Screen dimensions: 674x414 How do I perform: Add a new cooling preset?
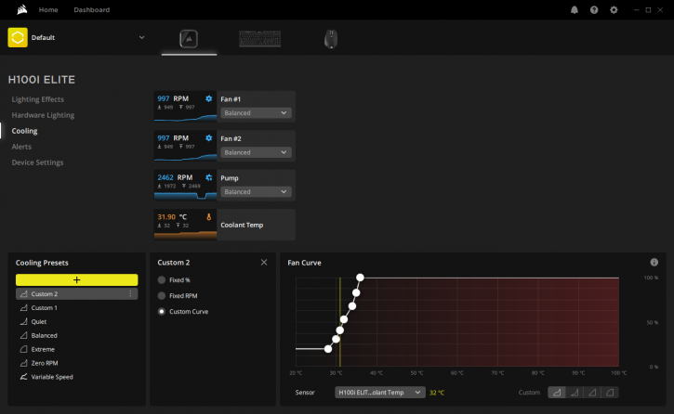[76, 279]
